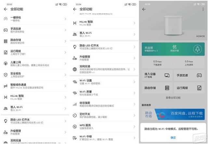208x144 pixels.
Task: Open the chevron on the Wi-Fi 设置 row
Action: 134,82
